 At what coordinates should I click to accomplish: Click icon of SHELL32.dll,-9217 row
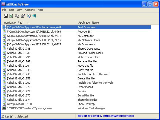(4, 40)
